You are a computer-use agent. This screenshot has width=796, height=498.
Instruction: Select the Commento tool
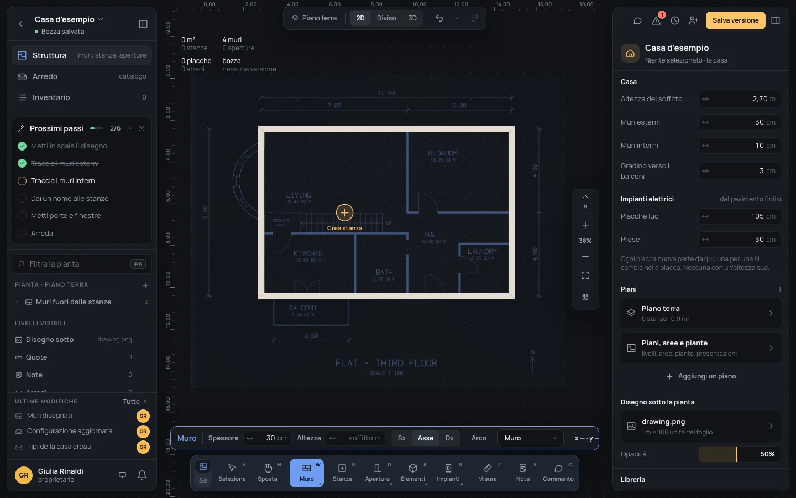pyautogui.click(x=558, y=473)
